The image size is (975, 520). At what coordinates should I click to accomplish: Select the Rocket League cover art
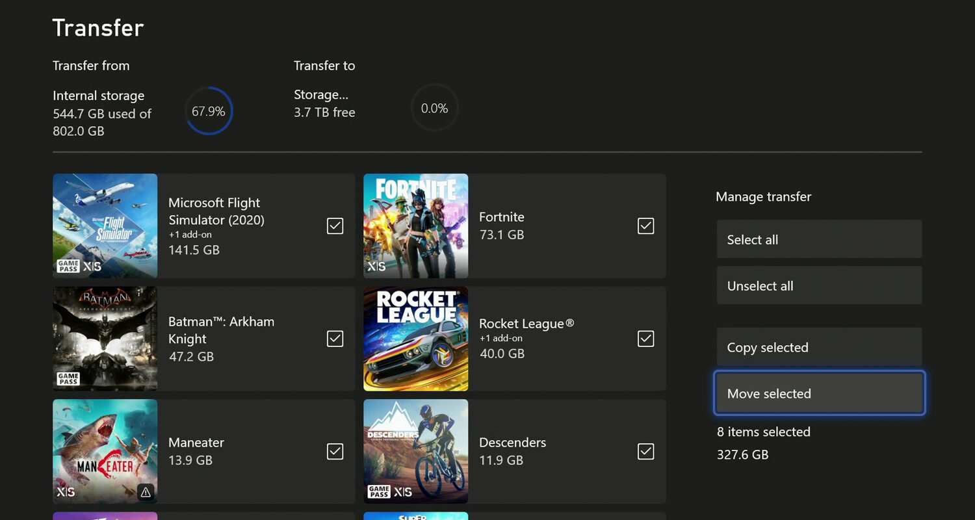coord(415,339)
